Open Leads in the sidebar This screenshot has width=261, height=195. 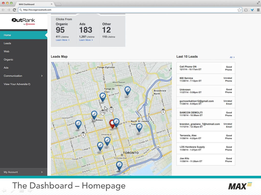click(x=24, y=43)
